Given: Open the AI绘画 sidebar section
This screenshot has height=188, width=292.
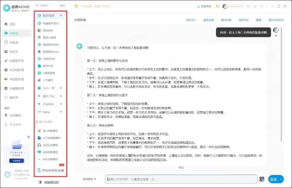Looking at the screenshot, I should (14, 43).
